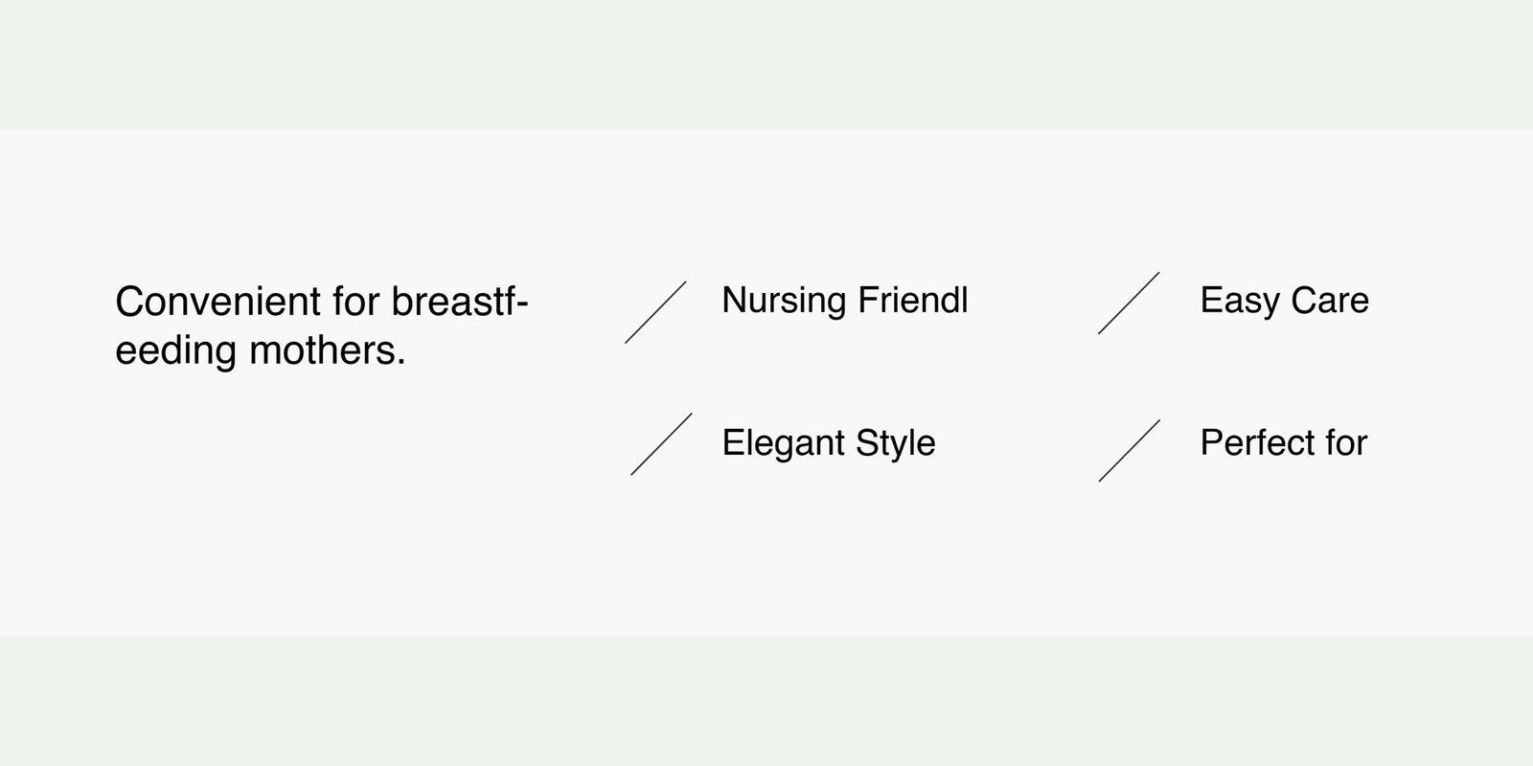Image resolution: width=1533 pixels, height=766 pixels.
Task: Click the slash icon beside Perfect for
Action: (1130, 450)
